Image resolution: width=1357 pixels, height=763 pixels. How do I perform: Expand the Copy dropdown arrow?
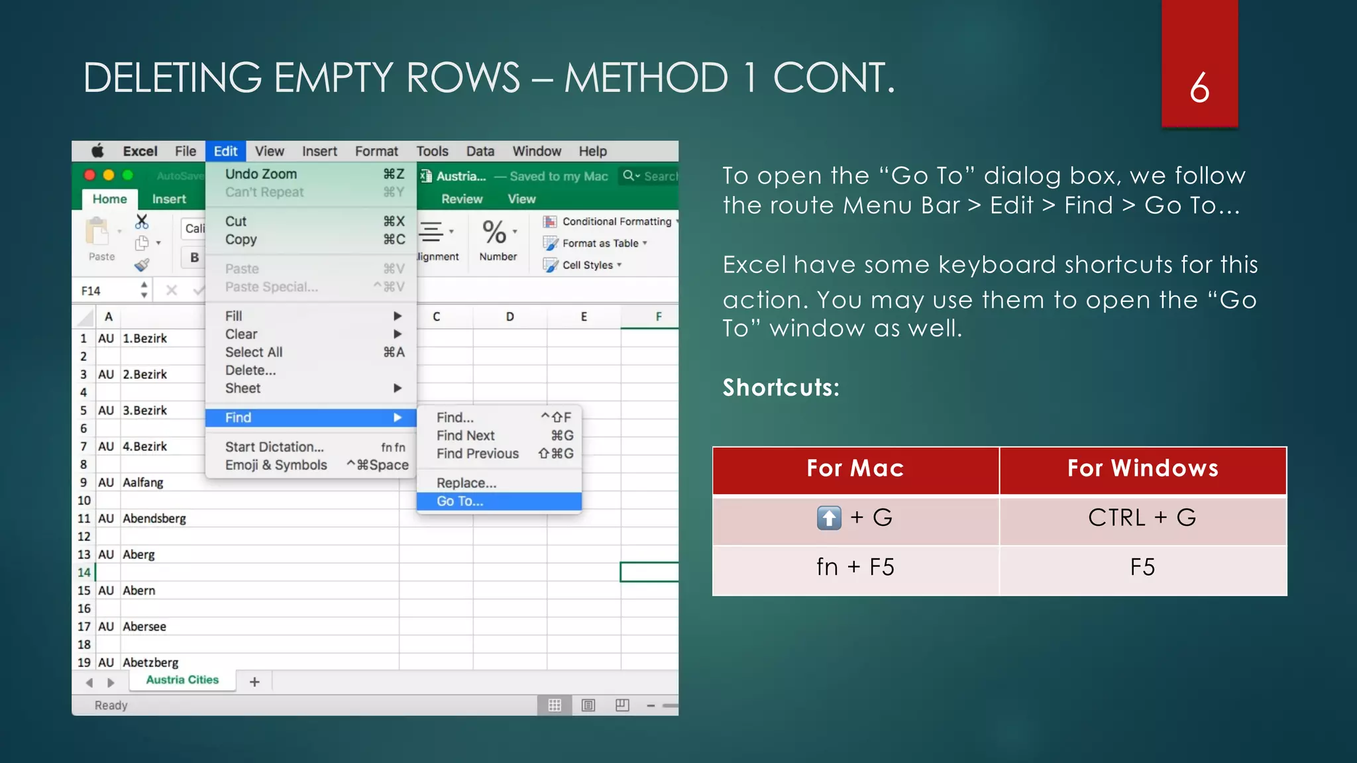tap(158, 243)
